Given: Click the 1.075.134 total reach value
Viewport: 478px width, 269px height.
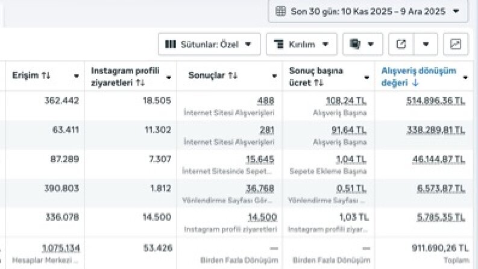Looking at the screenshot, I should pyautogui.click(x=61, y=248).
